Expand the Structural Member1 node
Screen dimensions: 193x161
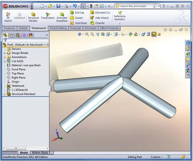(4, 94)
